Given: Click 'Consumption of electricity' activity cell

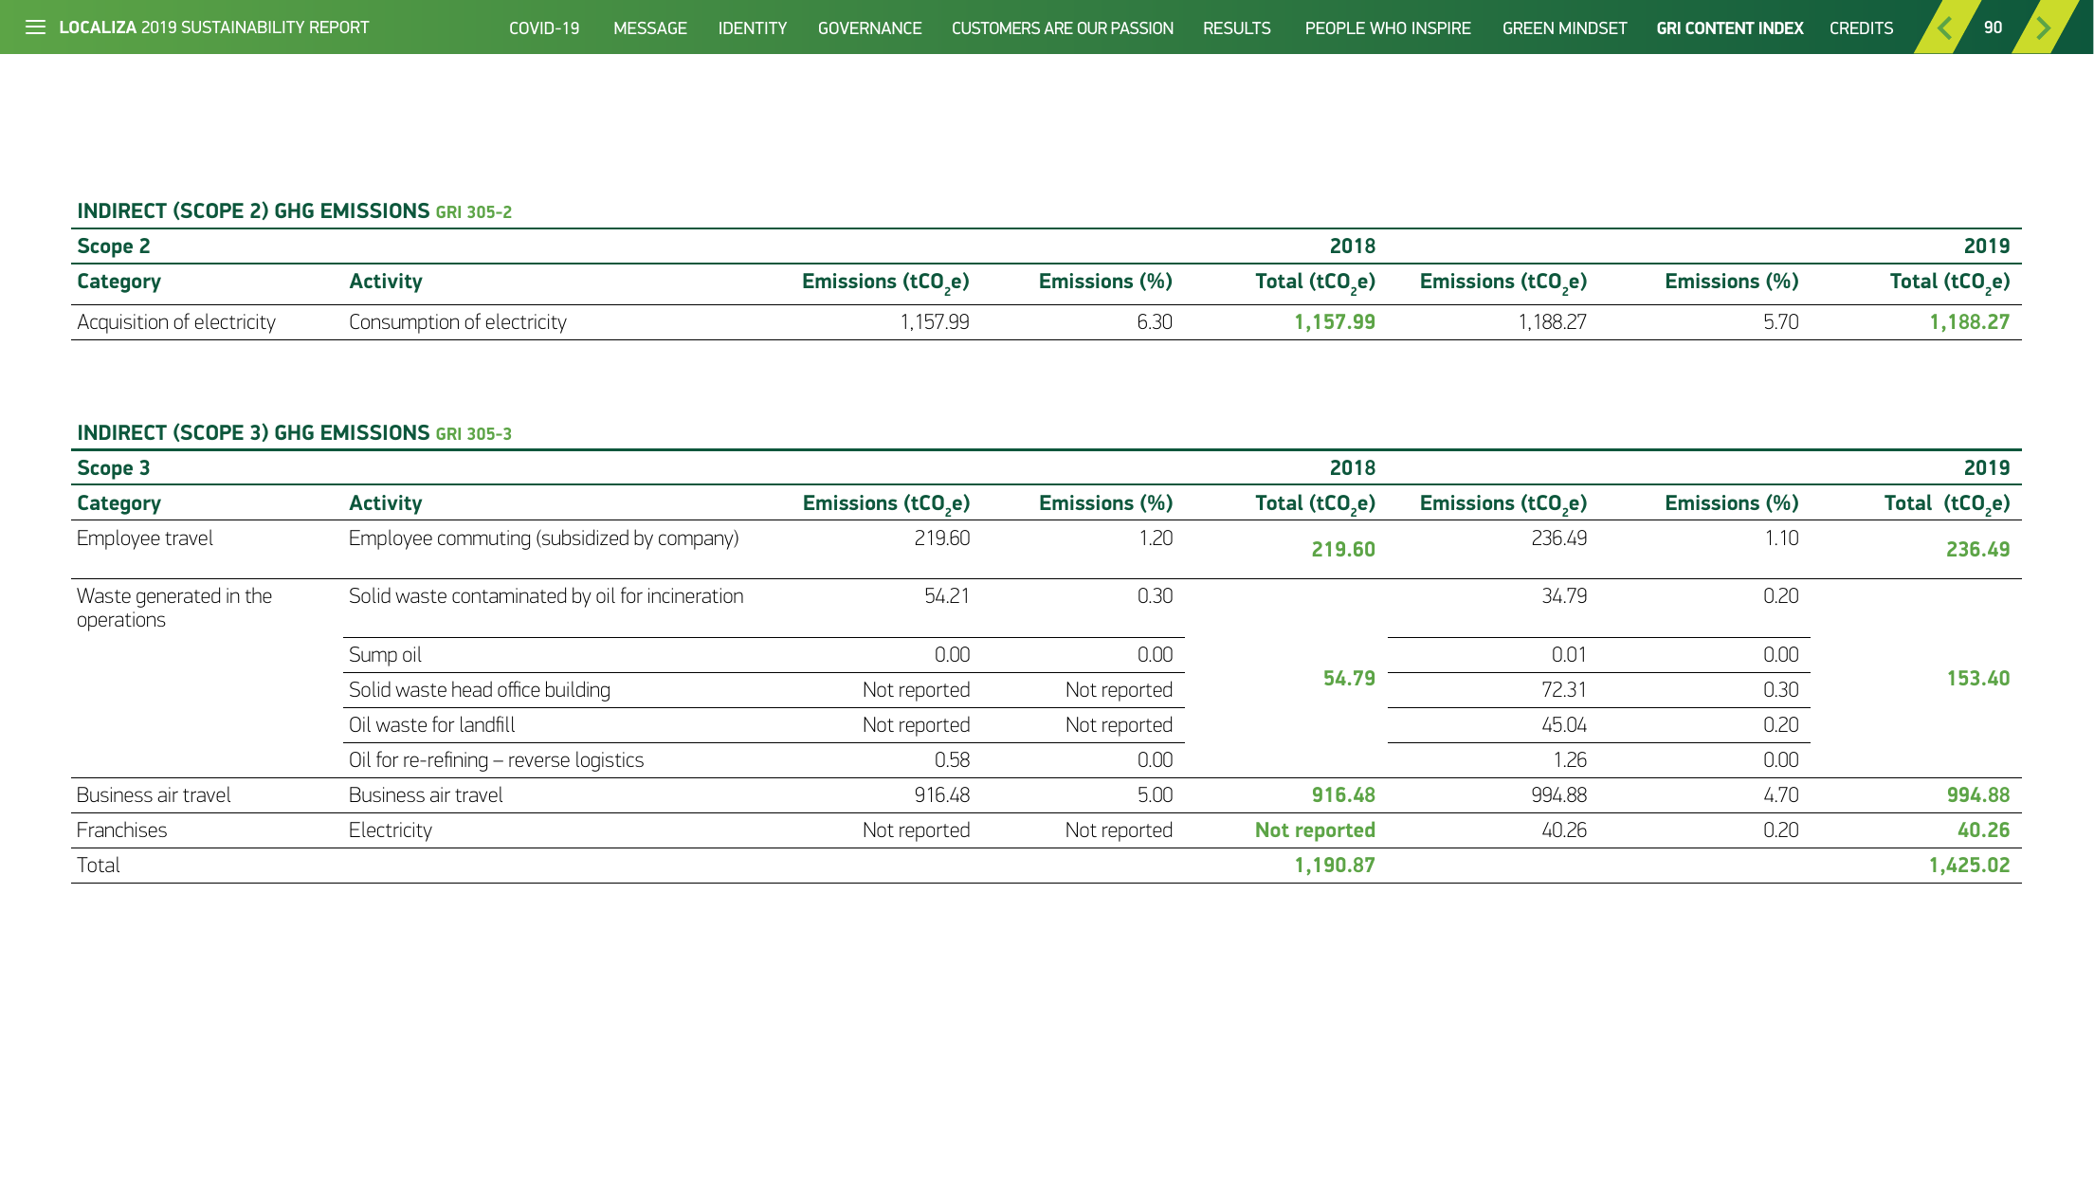Looking at the screenshot, I should pos(458,322).
